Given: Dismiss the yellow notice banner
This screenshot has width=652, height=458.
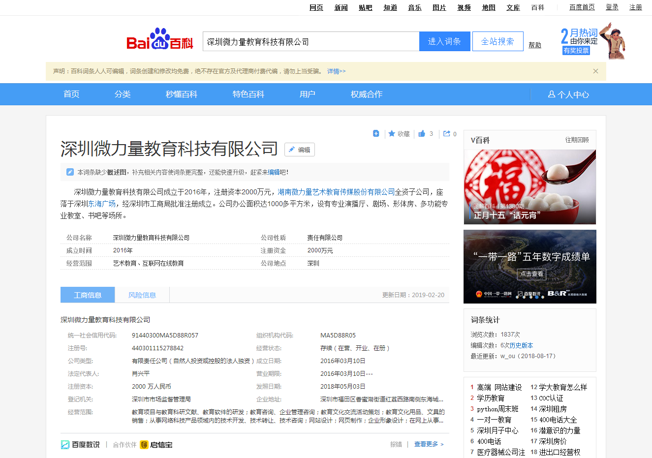Looking at the screenshot, I should coord(595,71).
